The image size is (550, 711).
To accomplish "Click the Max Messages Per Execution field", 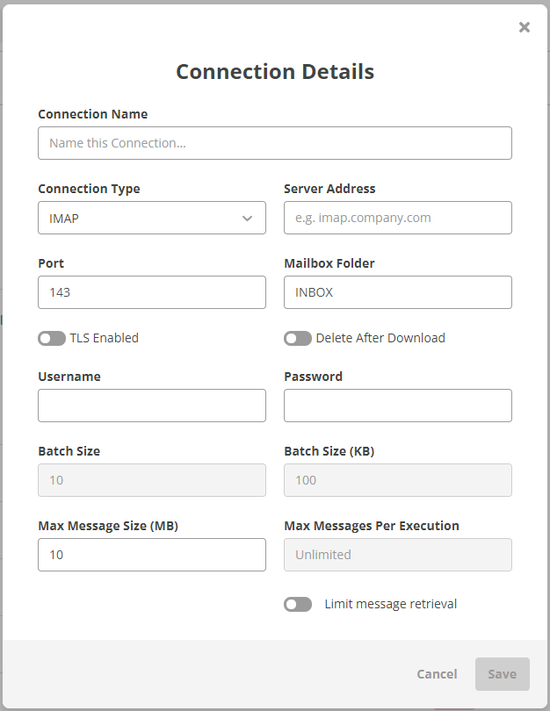I will pyautogui.click(x=397, y=555).
